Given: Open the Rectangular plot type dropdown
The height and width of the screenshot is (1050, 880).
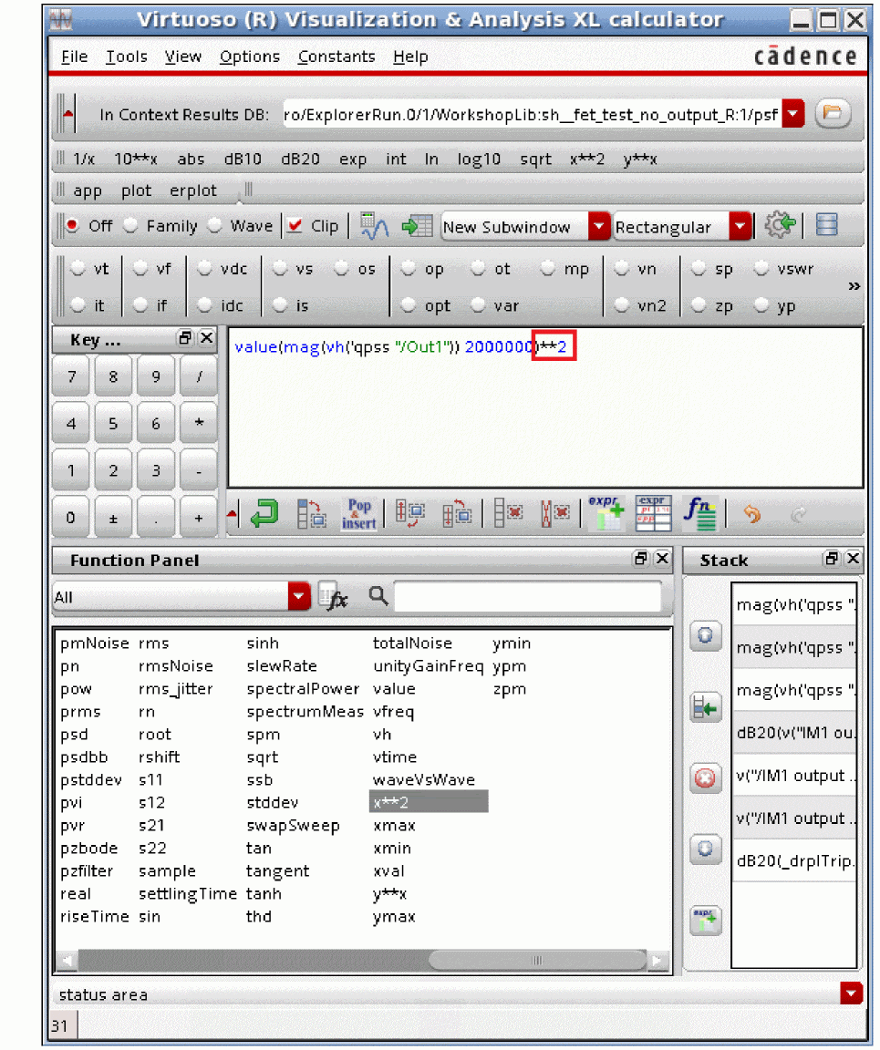Looking at the screenshot, I should (740, 226).
